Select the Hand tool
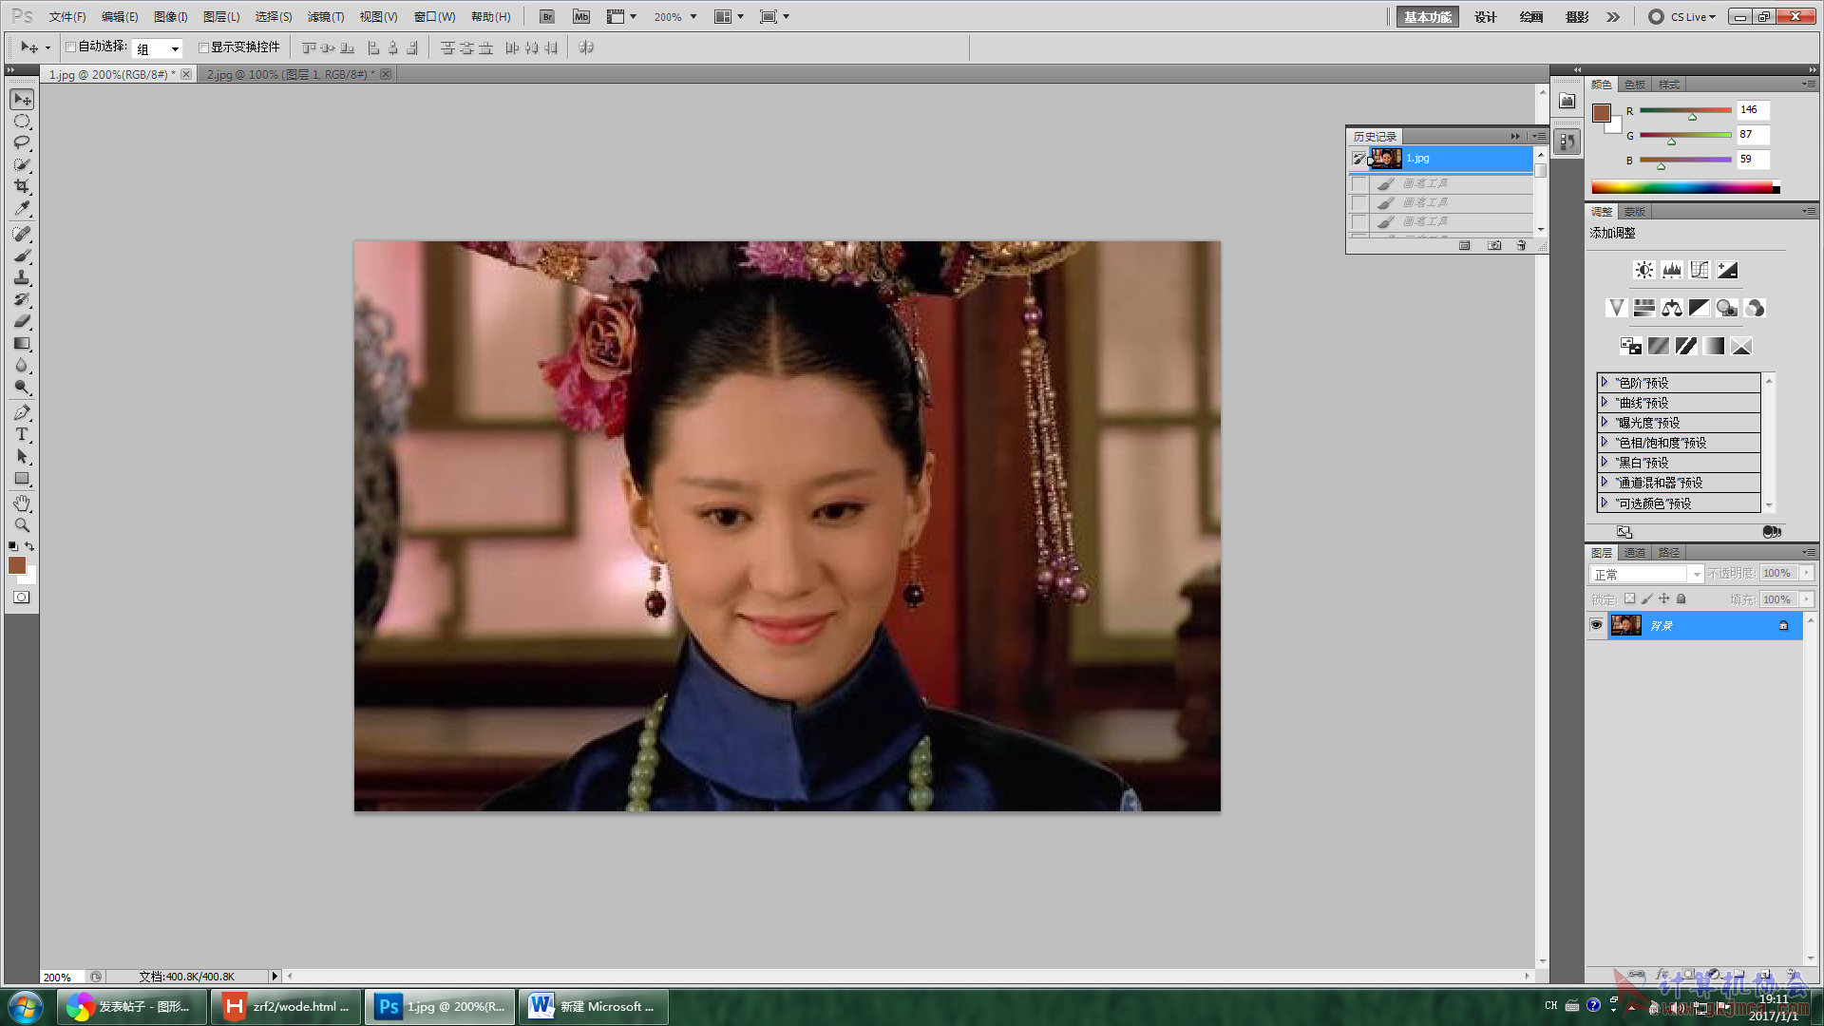1824x1026 pixels. coord(22,503)
